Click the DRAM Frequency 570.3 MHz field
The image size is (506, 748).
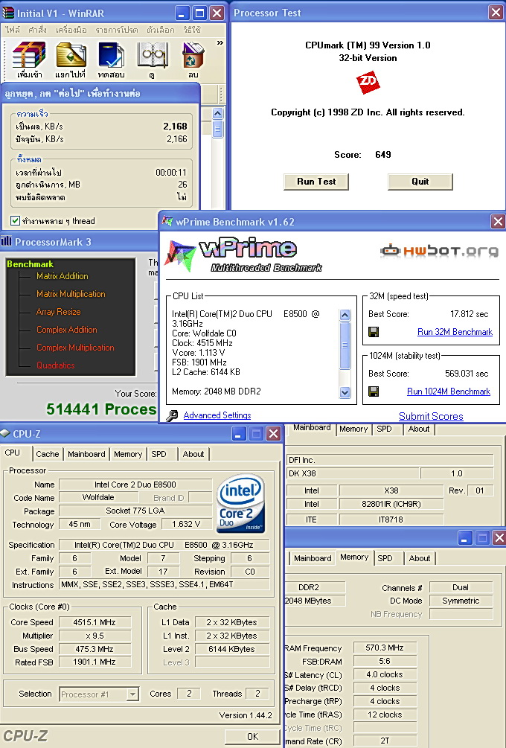click(x=385, y=648)
